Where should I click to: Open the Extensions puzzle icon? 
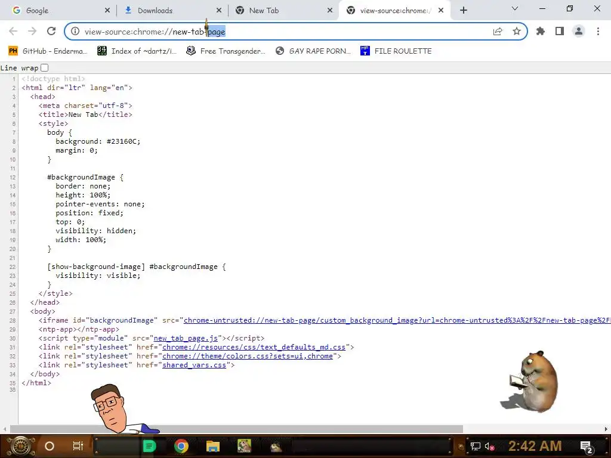click(541, 31)
